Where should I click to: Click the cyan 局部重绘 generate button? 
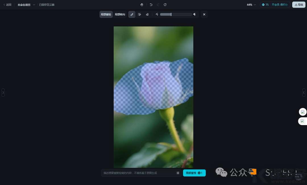pos(194,173)
